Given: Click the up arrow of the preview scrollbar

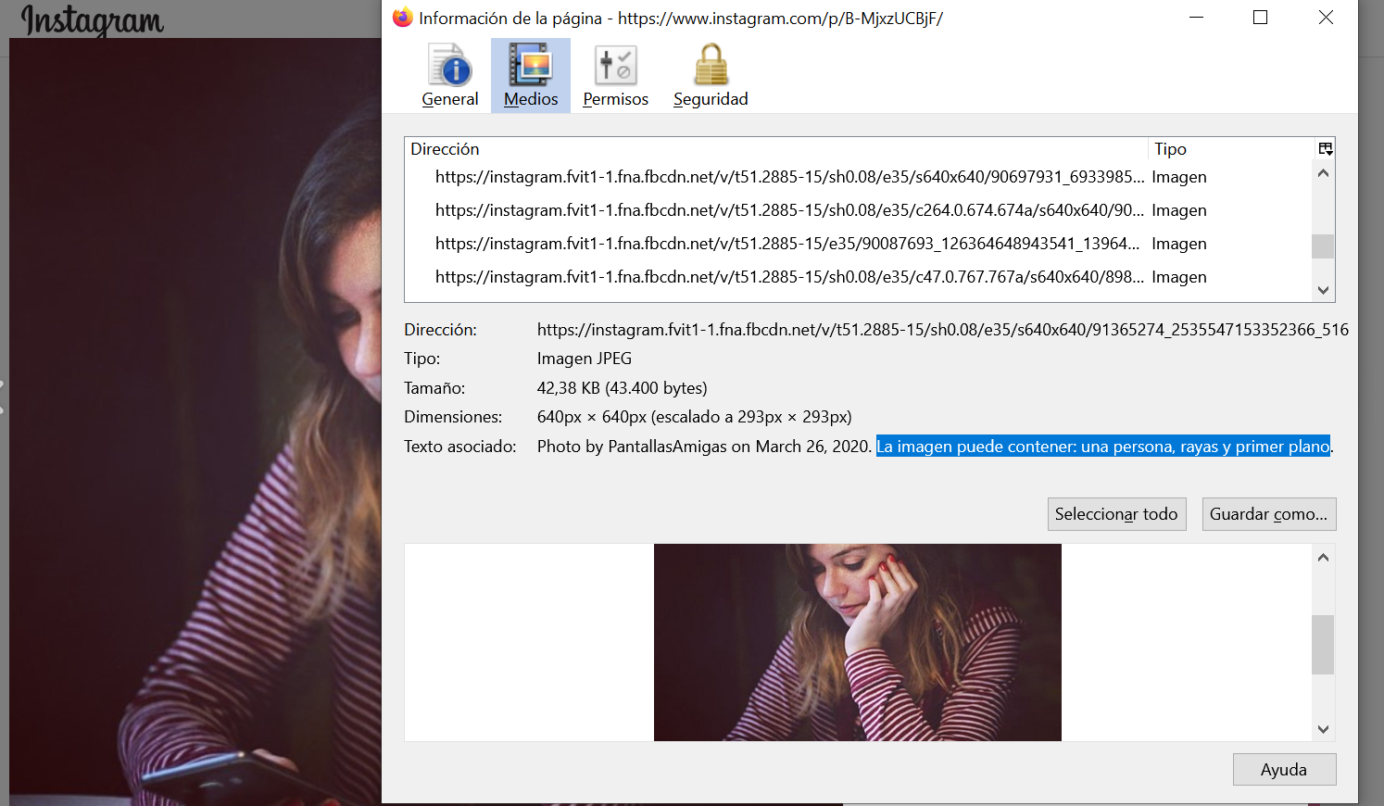Looking at the screenshot, I should pyautogui.click(x=1323, y=557).
